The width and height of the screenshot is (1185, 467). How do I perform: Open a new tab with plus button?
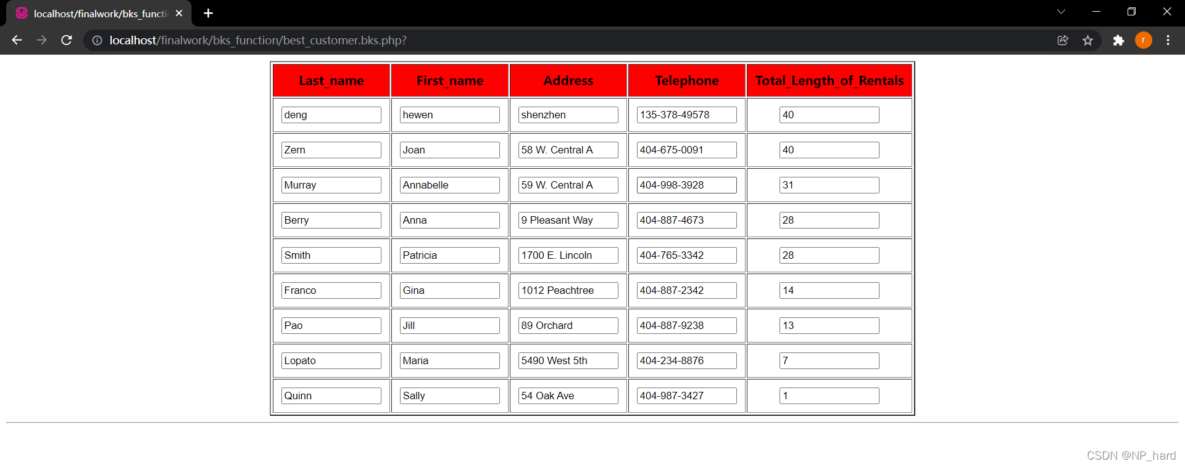[208, 13]
